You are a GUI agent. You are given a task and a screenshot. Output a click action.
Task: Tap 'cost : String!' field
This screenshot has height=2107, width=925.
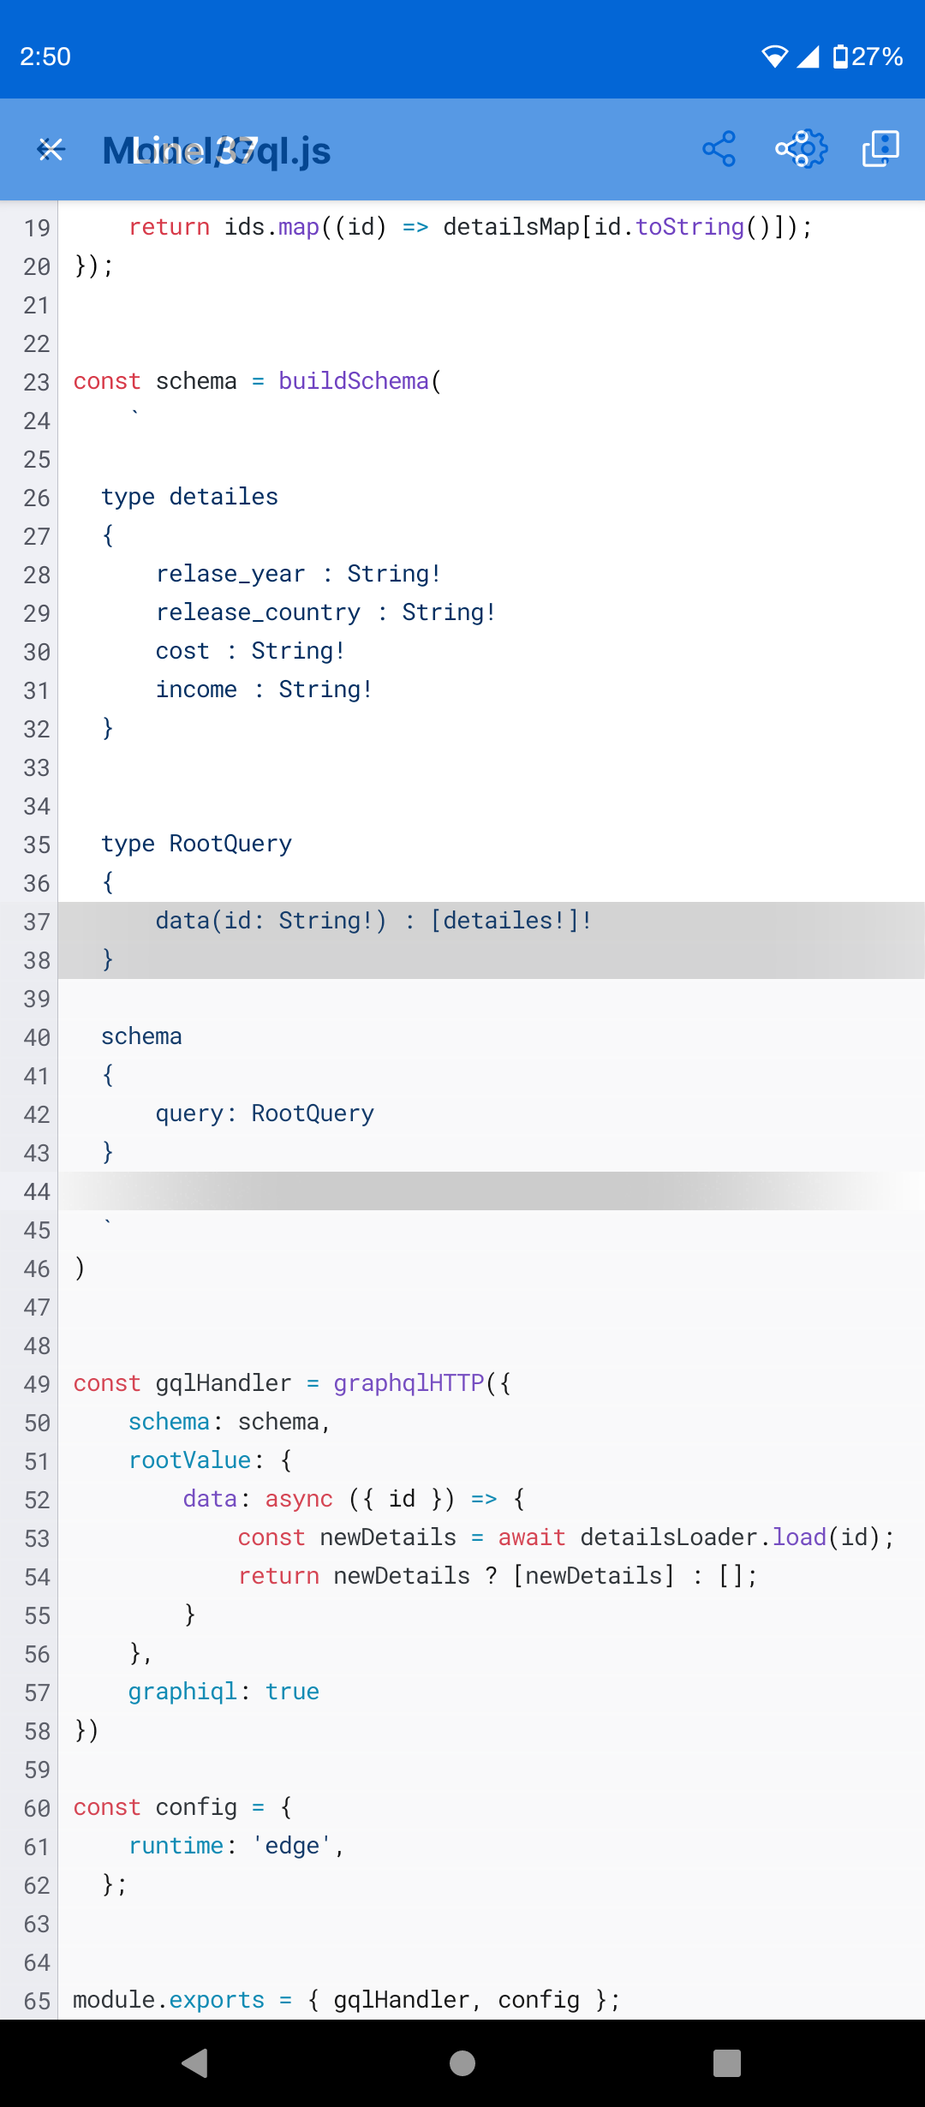(250, 651)
